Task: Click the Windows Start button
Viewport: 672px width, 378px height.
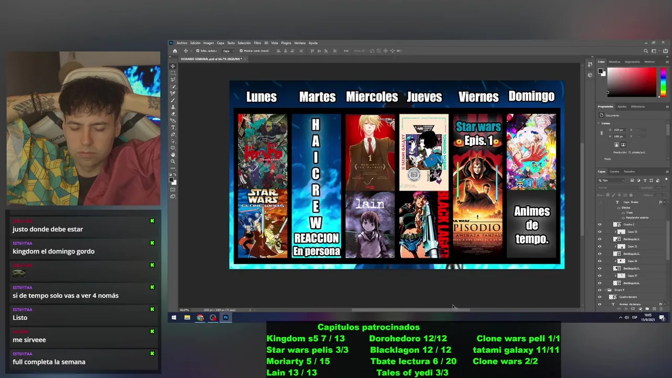Action: 174,317
